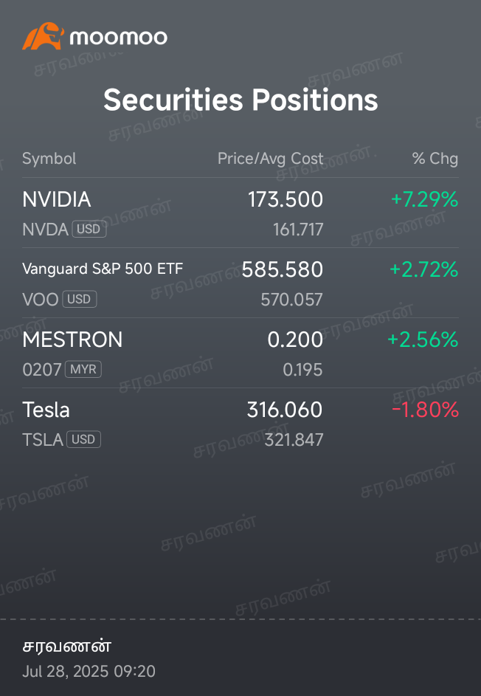Click the USD badge next to NVDA
Image resolution: width=481 pixels, height=696 pixels.
pyautogui.click(x=89, y=230)
